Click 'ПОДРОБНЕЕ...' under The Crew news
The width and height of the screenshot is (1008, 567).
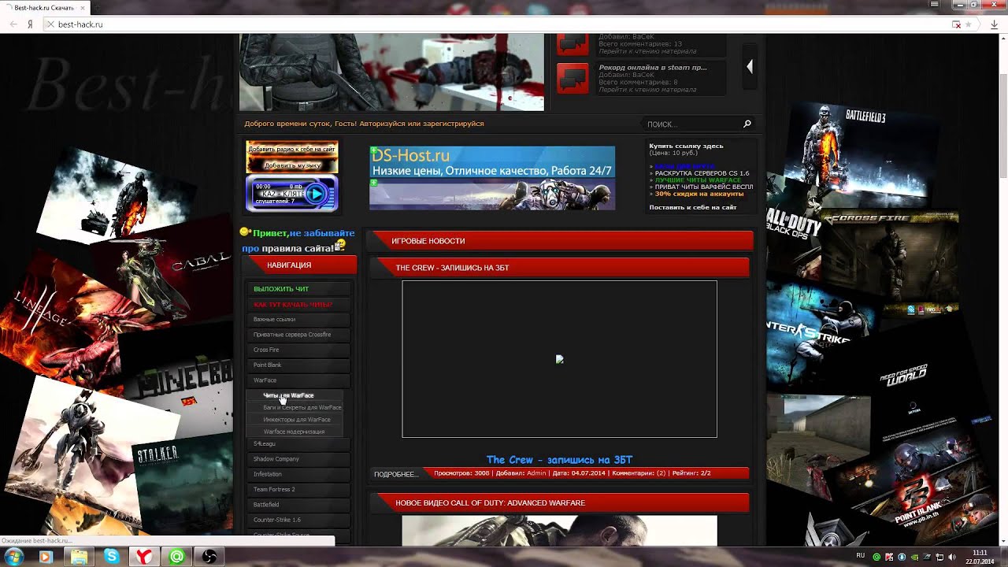point(396,474)
